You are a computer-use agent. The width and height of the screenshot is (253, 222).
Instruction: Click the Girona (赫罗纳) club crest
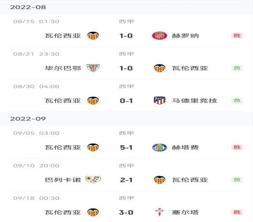(159, 36)
